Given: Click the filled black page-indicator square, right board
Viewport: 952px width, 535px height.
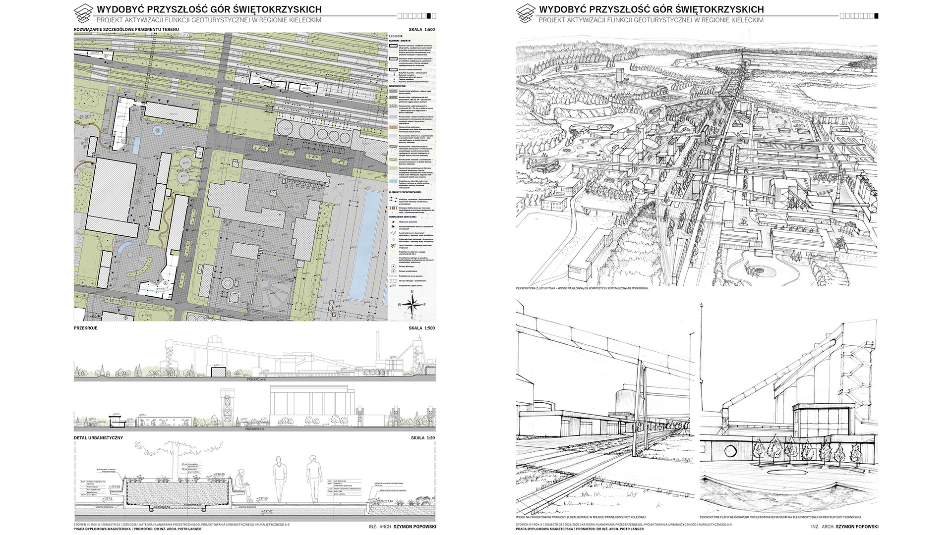Looking at the screenshot, I should (x=876, y=16).
